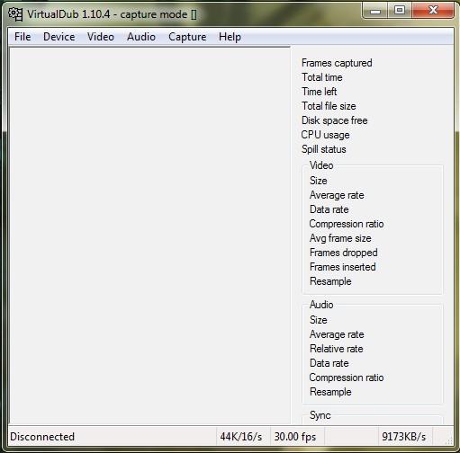Close the VirtualDub capture window
The image size is (460, 453).
[x=433, y=11]
